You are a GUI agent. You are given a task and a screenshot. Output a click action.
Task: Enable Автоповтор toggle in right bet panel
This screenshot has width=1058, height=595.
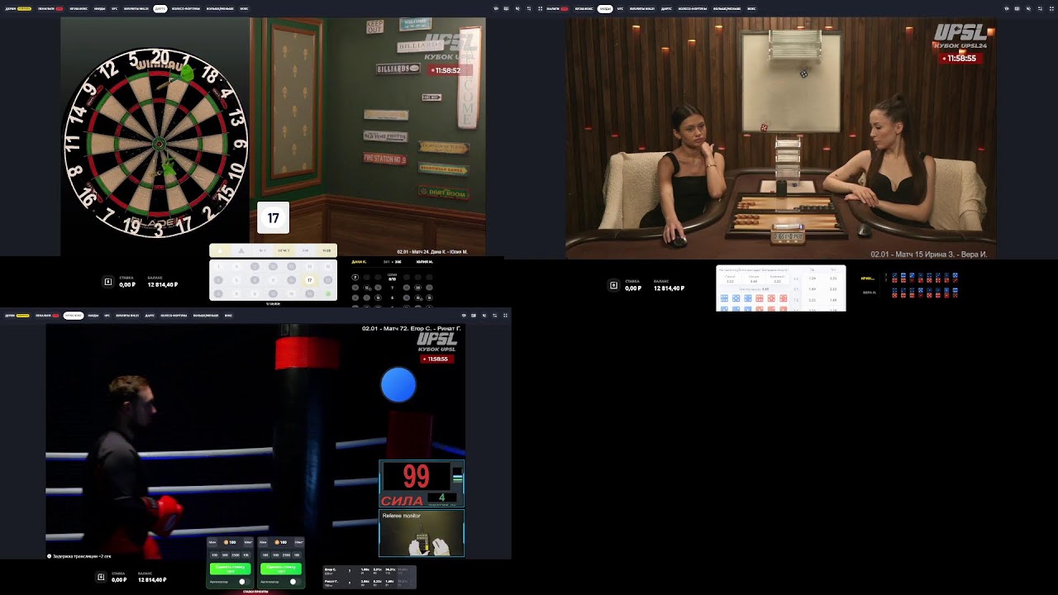(295, 582)
